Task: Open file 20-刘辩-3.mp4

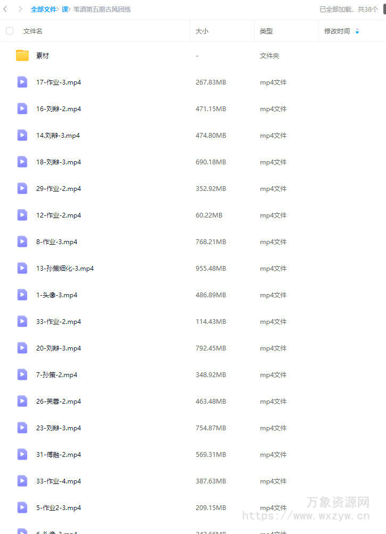Action: [x=58, y=348]
